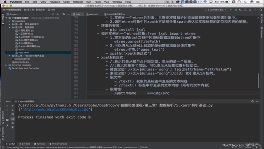The image size is (264, 149).
Task: Pin the Run tab with the pin icon
Action: 7,126
